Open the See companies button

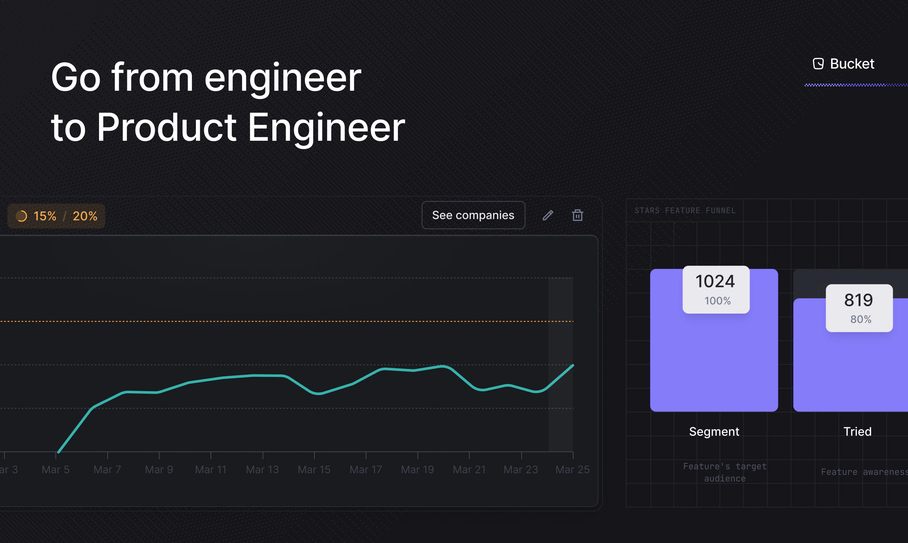tap(473, 215)
